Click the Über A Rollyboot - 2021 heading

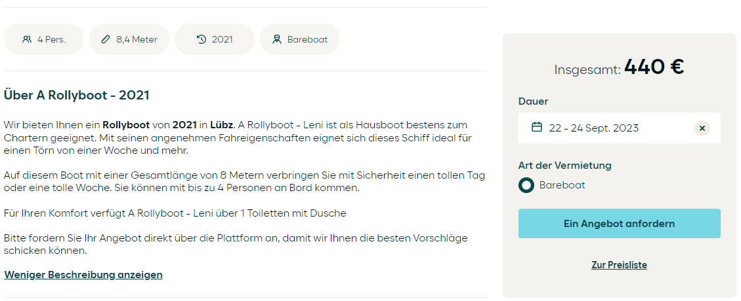(77, 95)
